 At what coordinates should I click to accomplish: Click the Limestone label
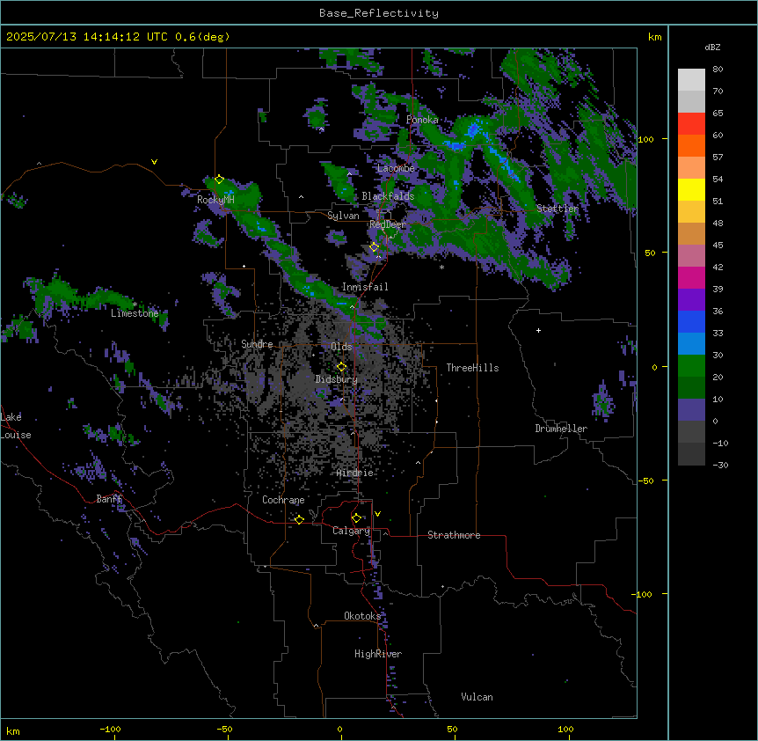click(135, 313)
